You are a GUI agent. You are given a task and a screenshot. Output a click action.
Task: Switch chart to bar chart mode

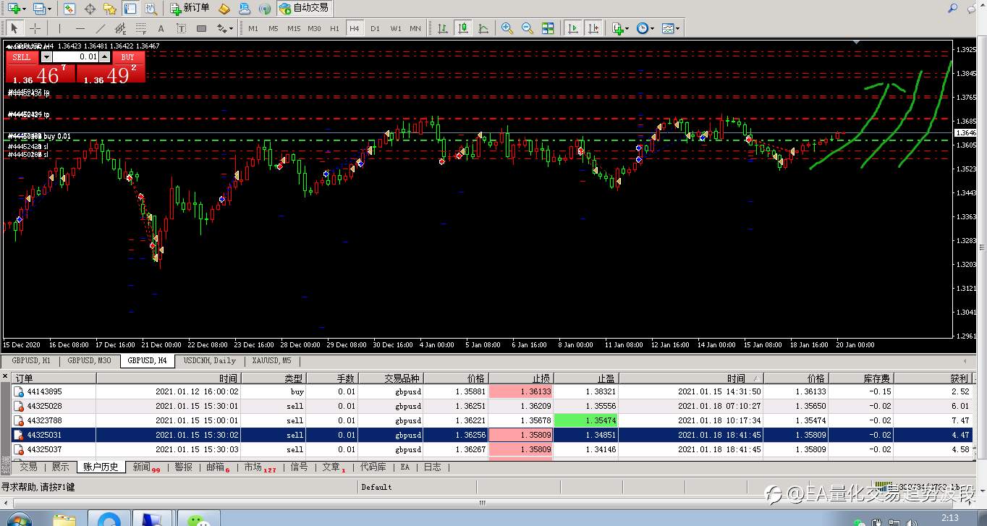(442, 28)
